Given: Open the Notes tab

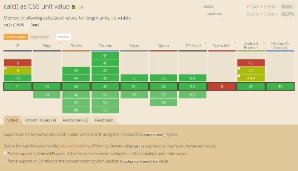Looking at the screenshot, I should (12, 120).
